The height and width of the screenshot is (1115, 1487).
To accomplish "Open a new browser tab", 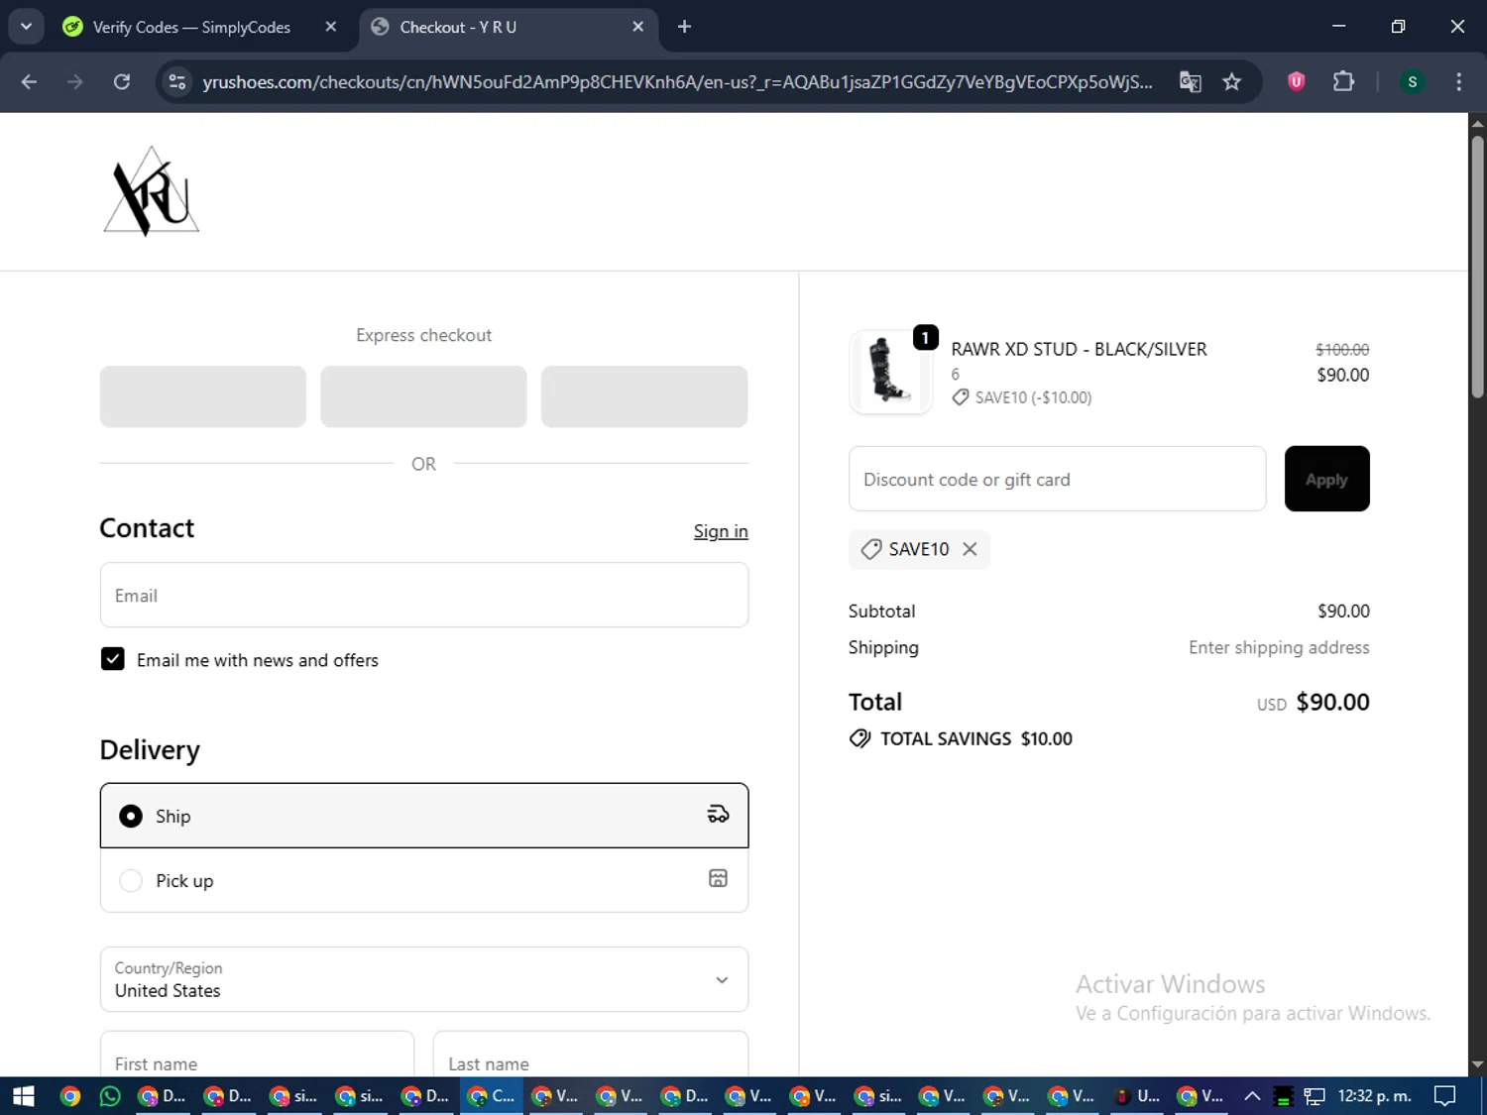I will click(684, 27).
